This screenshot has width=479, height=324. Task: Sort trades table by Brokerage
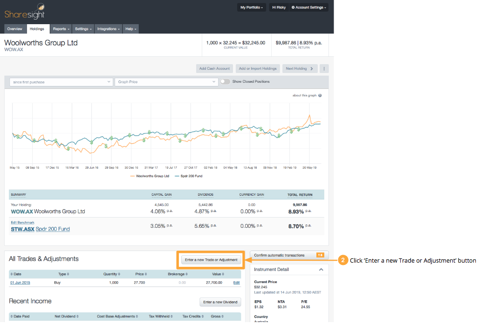178,274
